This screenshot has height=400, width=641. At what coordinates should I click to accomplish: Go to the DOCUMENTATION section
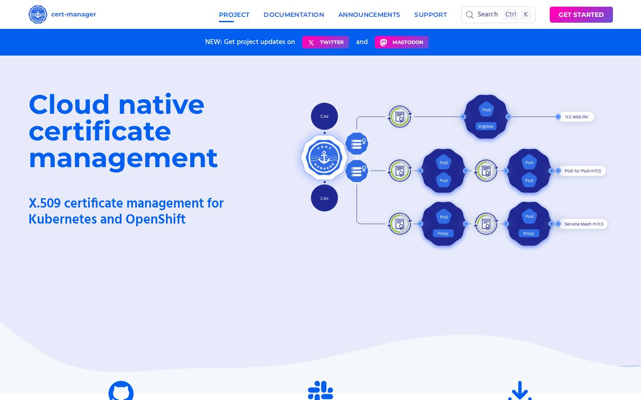coord(294,15)
